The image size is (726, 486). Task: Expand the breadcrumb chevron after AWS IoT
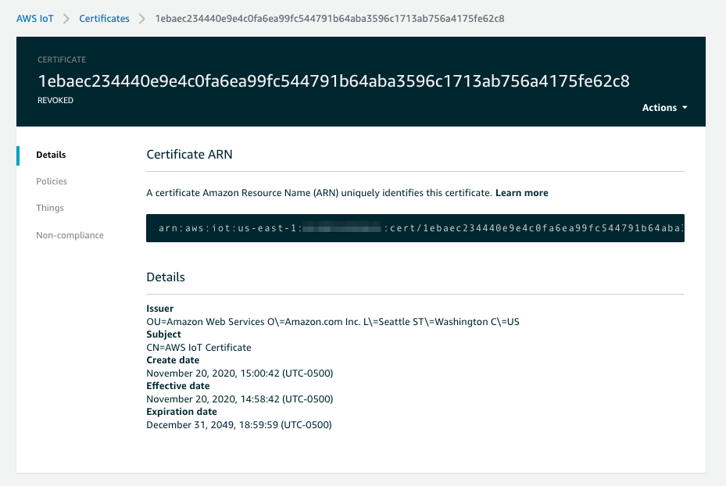tap(66, 18)
